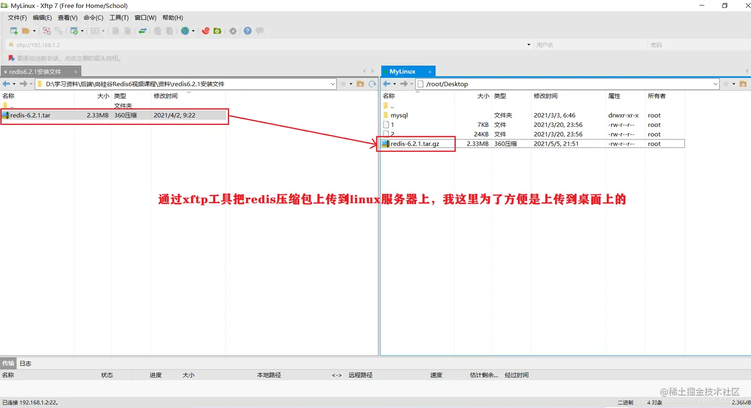Image resolution: width=751 pixels, height=408 pixels.
Task: Click the local pane favorites star icon
Action: [x=343, y=84]
